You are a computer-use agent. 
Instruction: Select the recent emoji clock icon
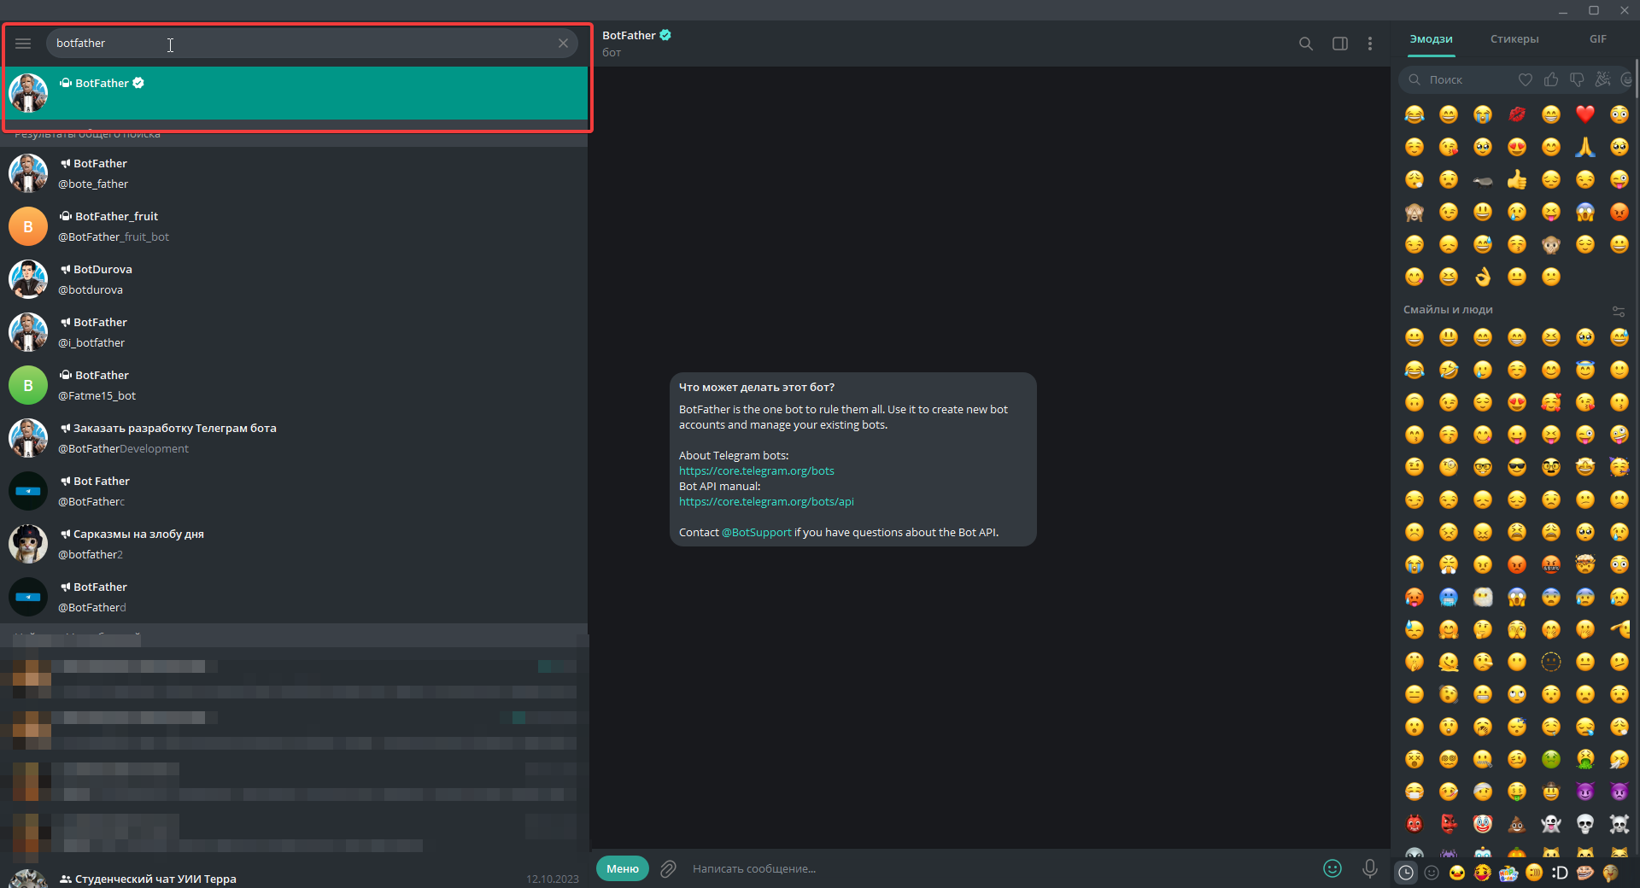click(1405, 873)
